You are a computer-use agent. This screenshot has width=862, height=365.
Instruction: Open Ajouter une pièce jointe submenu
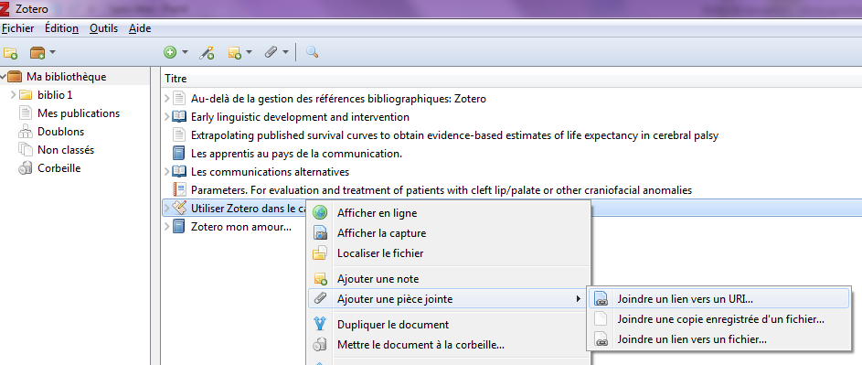tap(449, 299)
